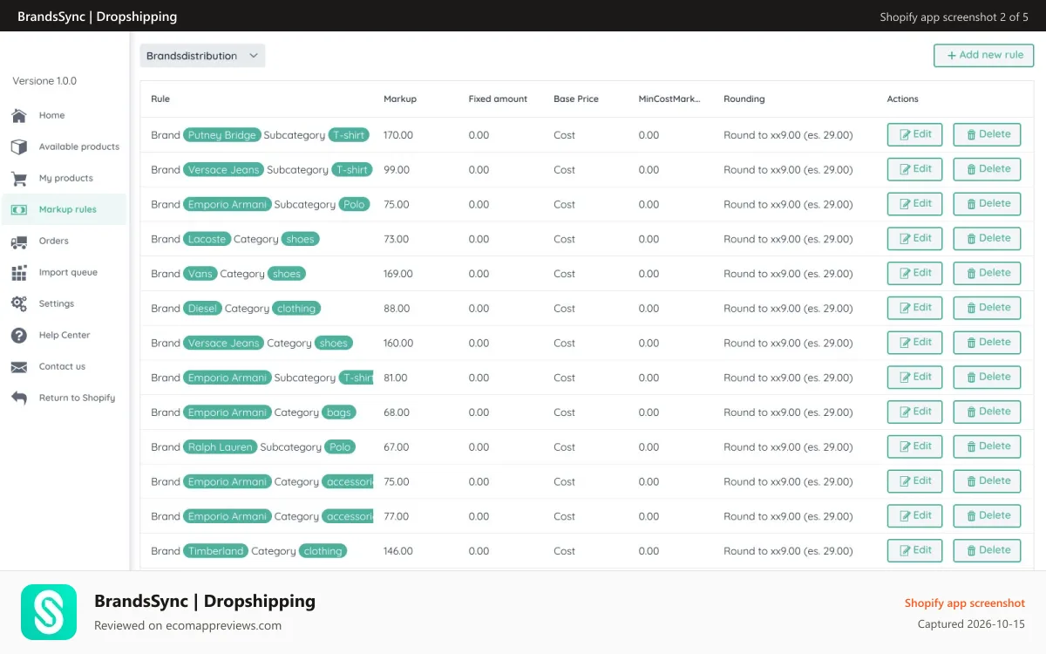Viewport: 1046px width, 654px height.
Task: Click the Diesel brand tag
Action: [203, 309]
